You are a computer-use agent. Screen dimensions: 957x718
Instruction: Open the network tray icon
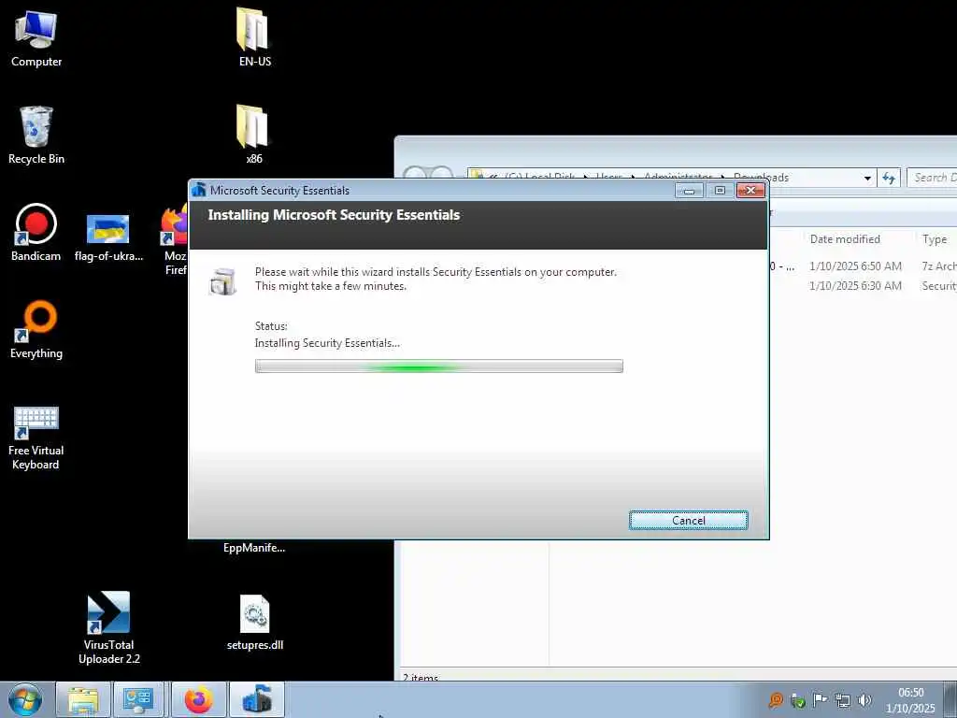842,700
